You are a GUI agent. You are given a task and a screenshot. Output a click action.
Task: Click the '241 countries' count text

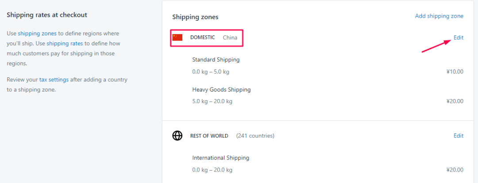255,136
